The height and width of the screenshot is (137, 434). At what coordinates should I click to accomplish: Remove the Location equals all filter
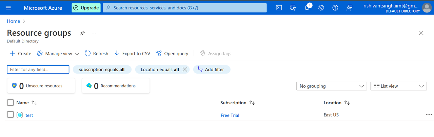point(185,70)
